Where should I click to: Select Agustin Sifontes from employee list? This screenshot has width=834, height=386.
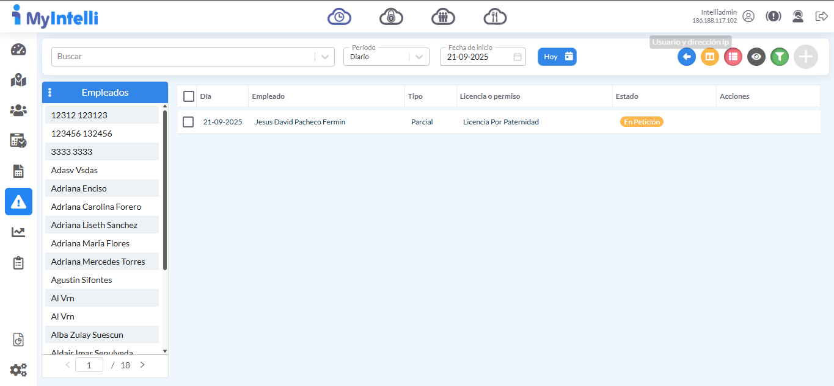[81, 280]
